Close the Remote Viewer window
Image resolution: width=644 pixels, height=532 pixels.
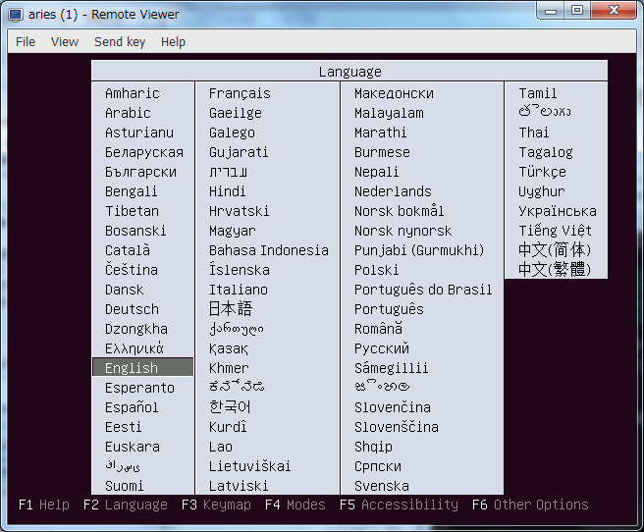614,11
